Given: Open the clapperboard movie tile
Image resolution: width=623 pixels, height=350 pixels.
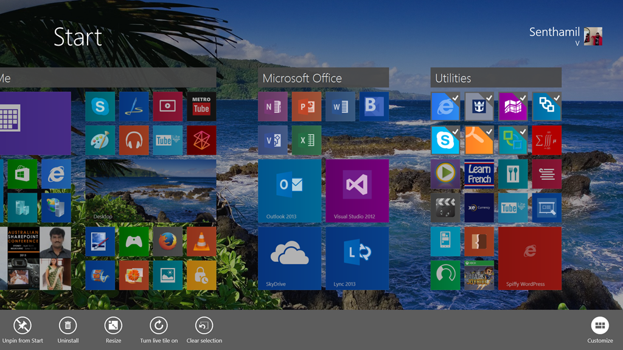Looking at the screenshot, I should [x=445, y=208].
